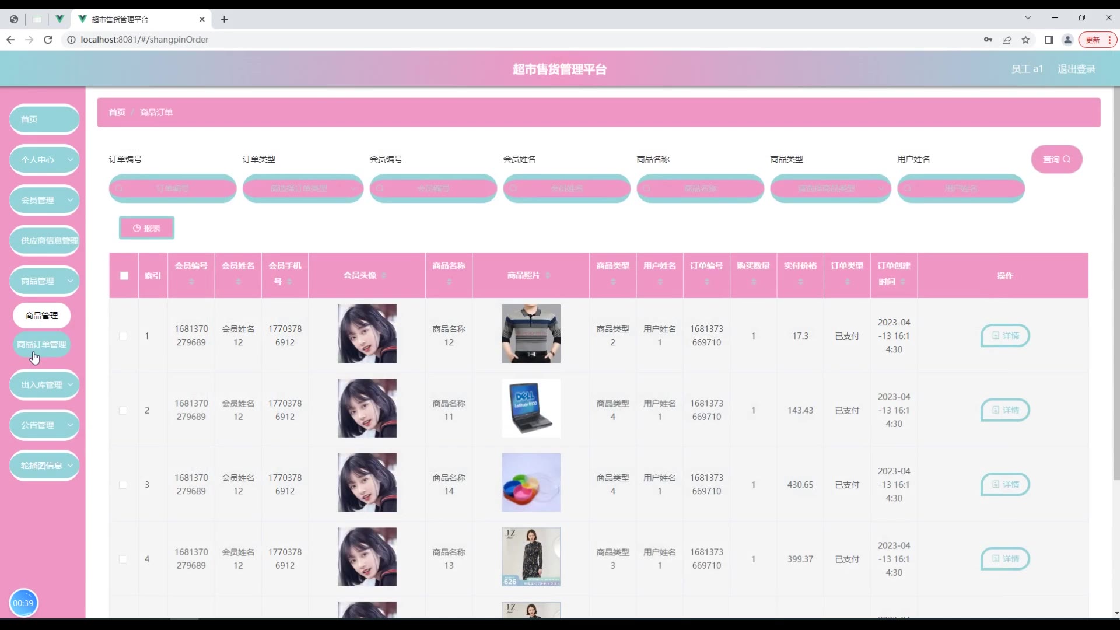Select the 商品管理 submenu item

pyautogui.click(x=41, y=316)
